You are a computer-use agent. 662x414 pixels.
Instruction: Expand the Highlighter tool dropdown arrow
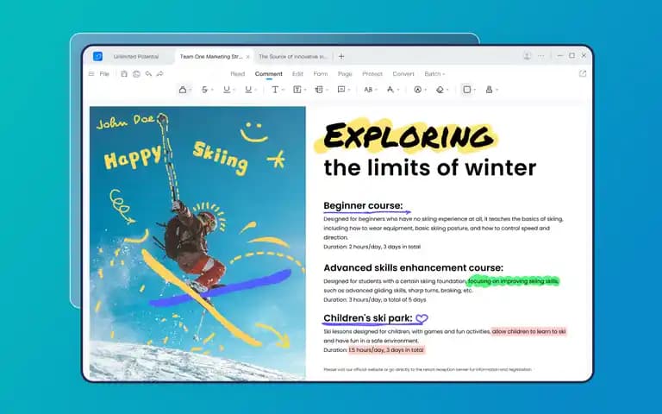pos(190,90)
